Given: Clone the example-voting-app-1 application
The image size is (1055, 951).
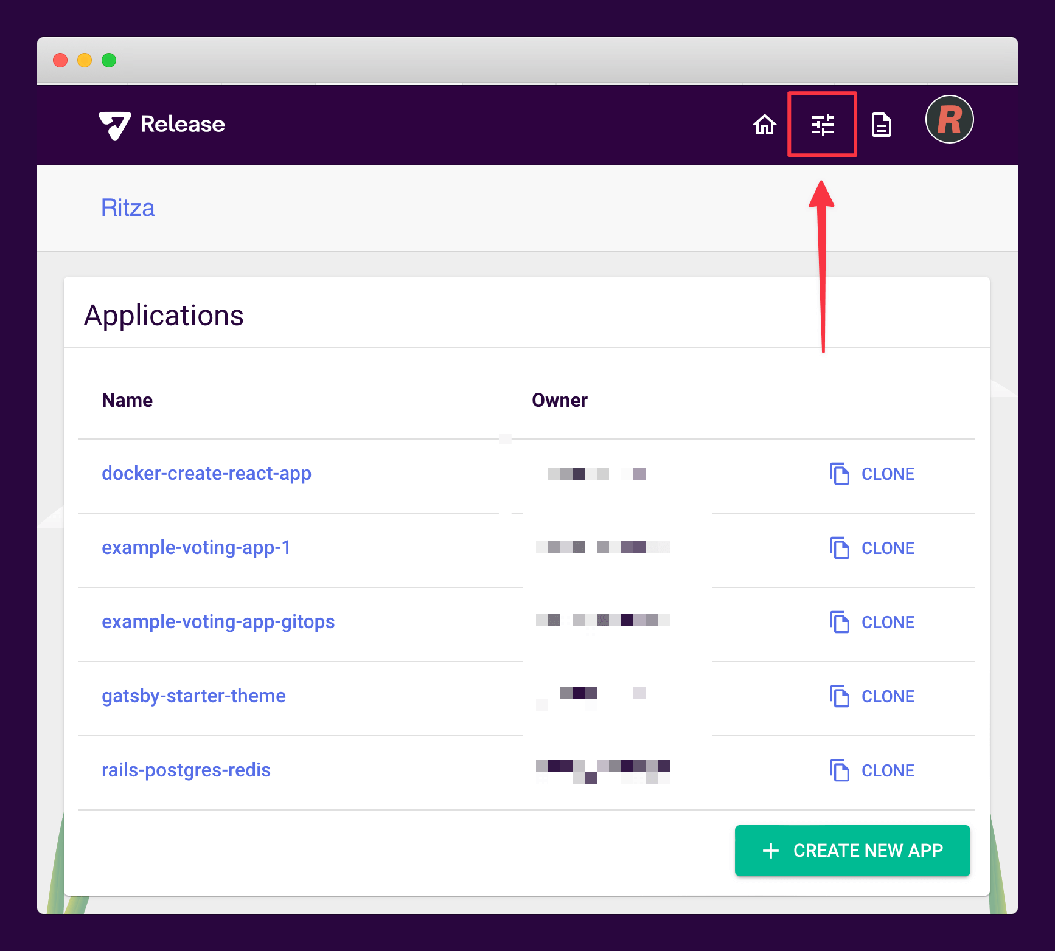Looking at the screenshot, I should coord(872,548).
